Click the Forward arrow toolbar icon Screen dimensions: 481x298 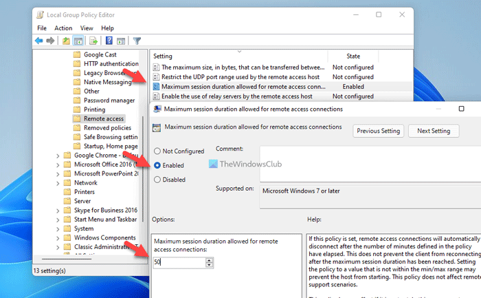pos(50,41)
